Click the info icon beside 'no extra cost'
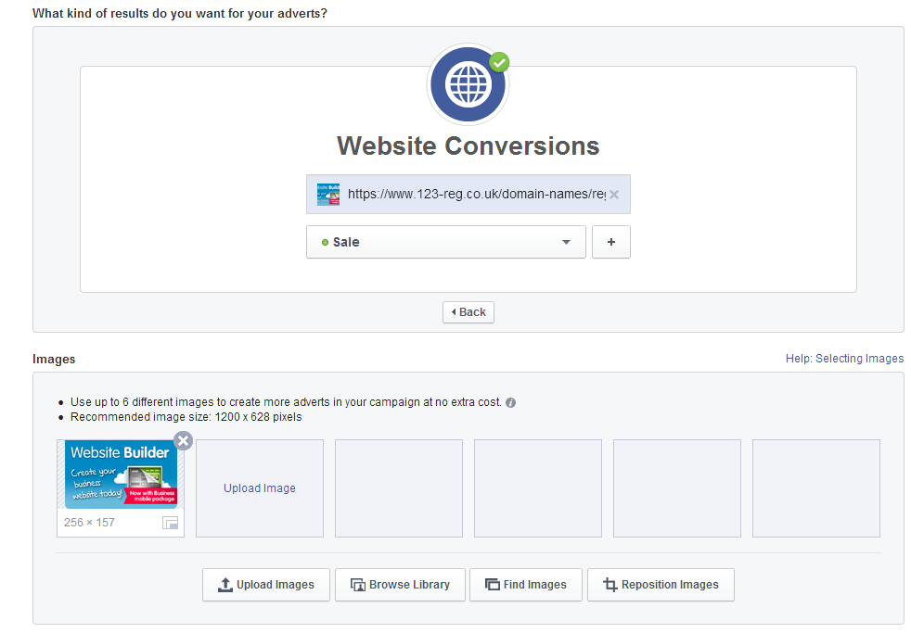Viewport: 911px width, 633px height. (510, 402)
